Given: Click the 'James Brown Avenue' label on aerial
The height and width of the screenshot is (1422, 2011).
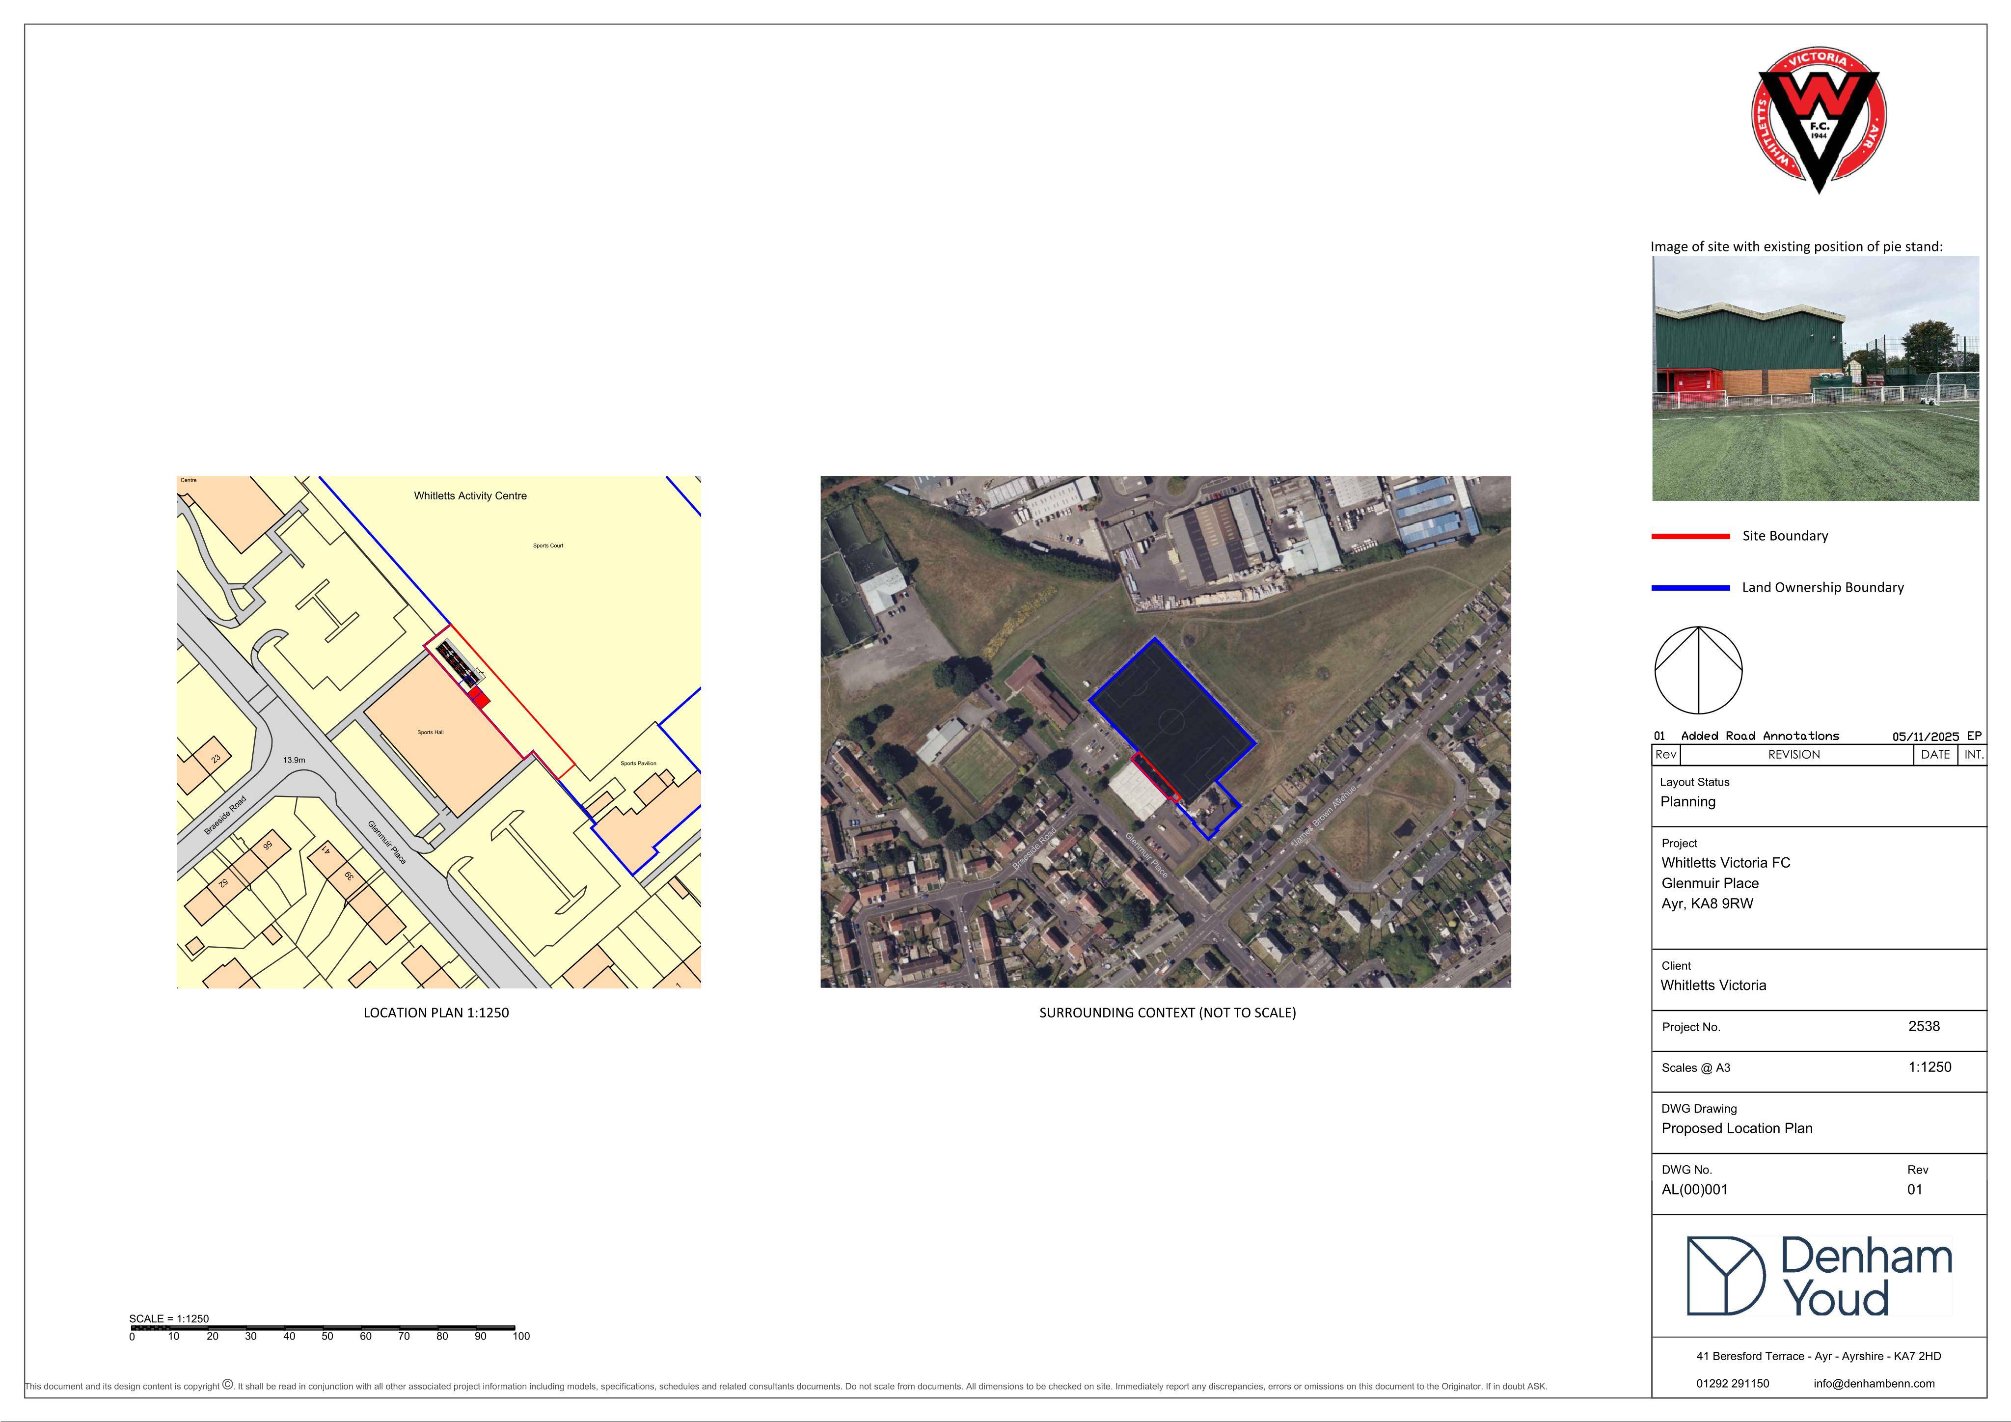Looking at the screenshot, I should click(x=1324, y=816).
